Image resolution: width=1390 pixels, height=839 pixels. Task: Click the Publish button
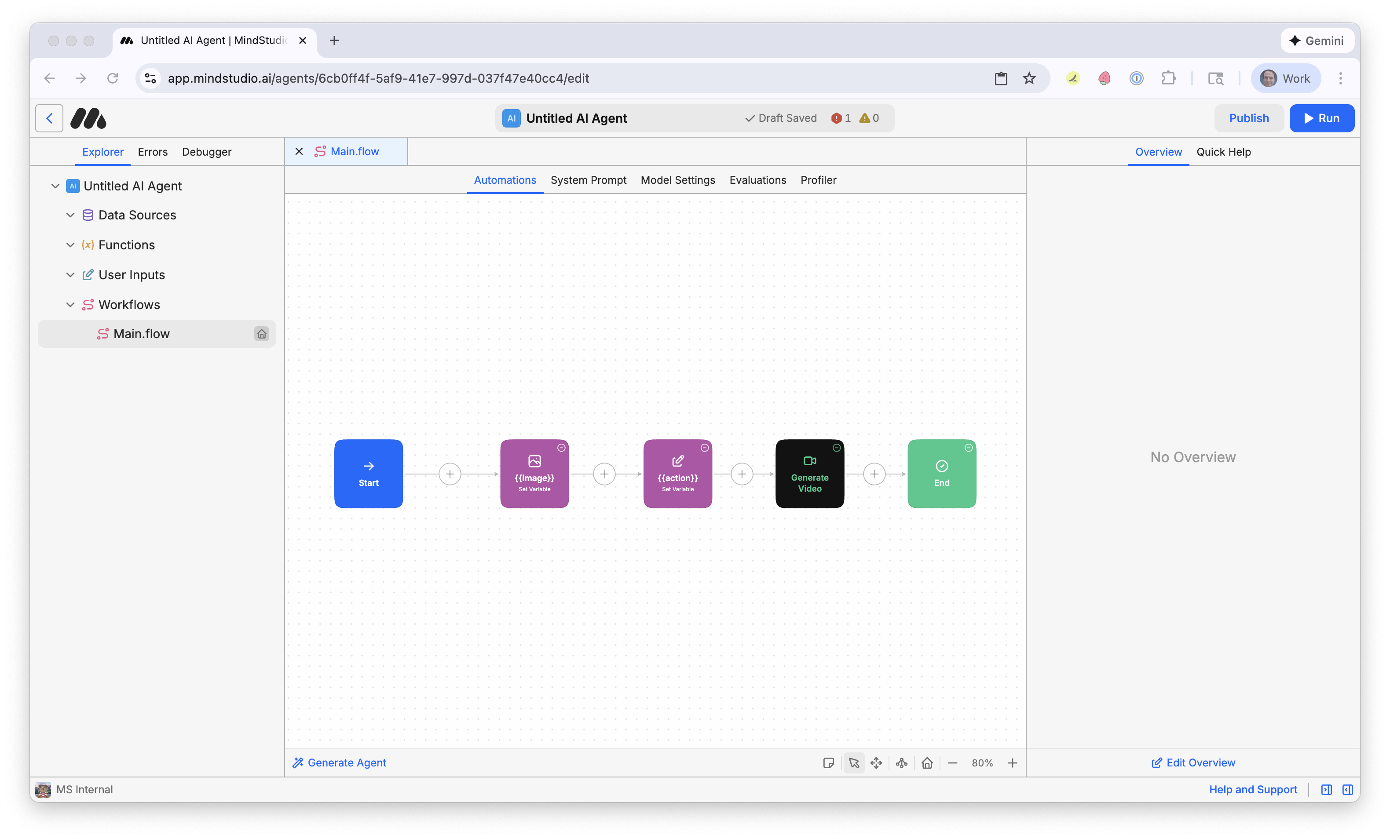(1249, 118)
